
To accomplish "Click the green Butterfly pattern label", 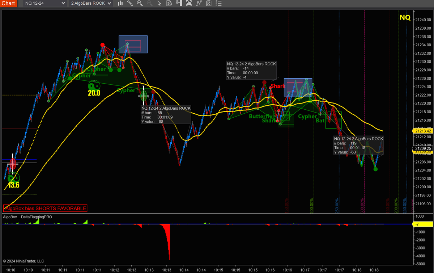I will point(260,116).
